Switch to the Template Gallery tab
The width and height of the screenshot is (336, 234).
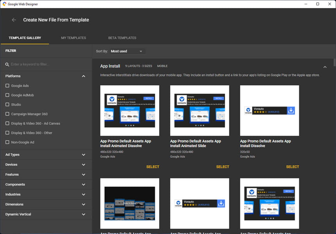coord(25,38)
